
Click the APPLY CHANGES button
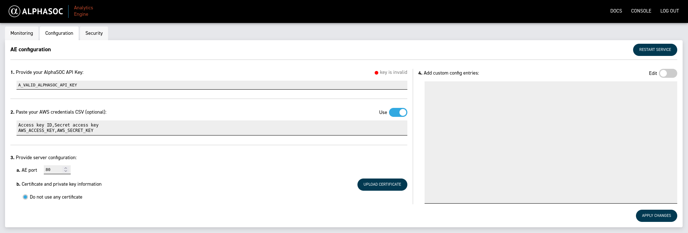pos(656,216)
